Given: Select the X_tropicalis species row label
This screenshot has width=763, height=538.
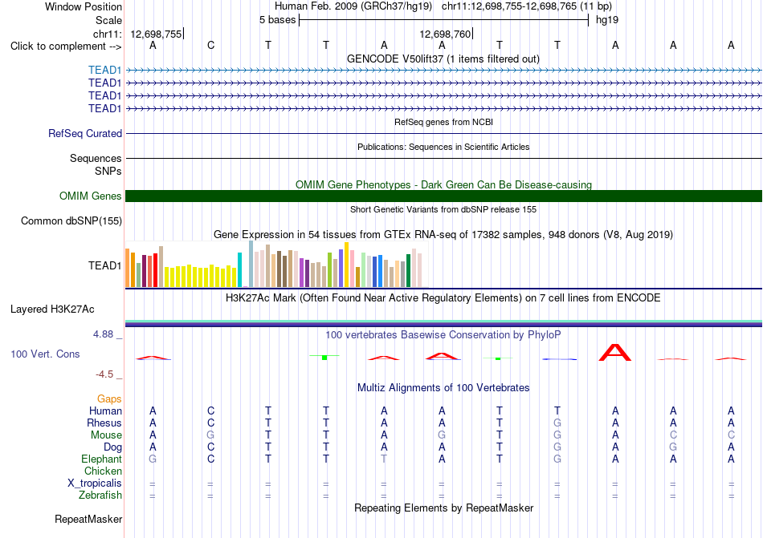Looking at the screenshot, I should [x=95, y=483].
